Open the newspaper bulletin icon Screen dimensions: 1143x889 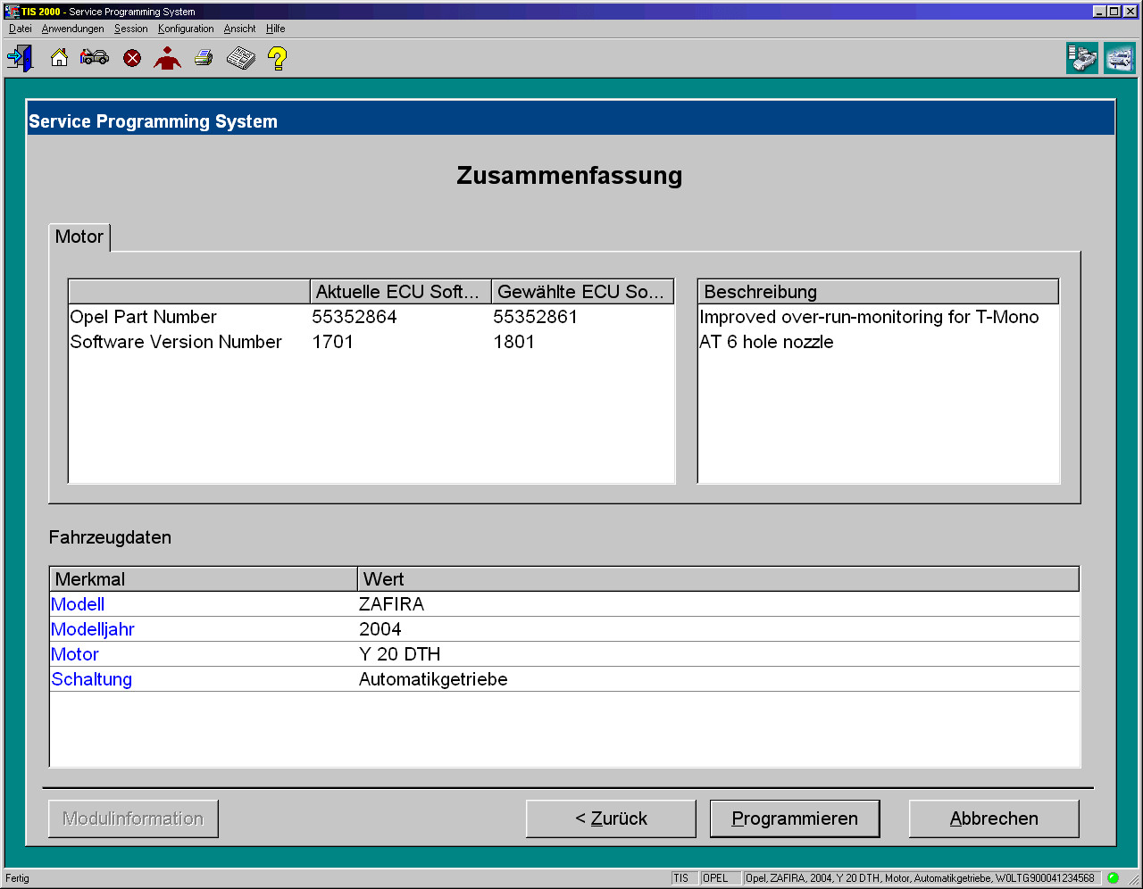click(x=241, y=59)
